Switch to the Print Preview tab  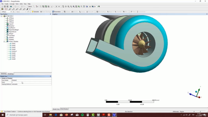(x=64, y=109)
